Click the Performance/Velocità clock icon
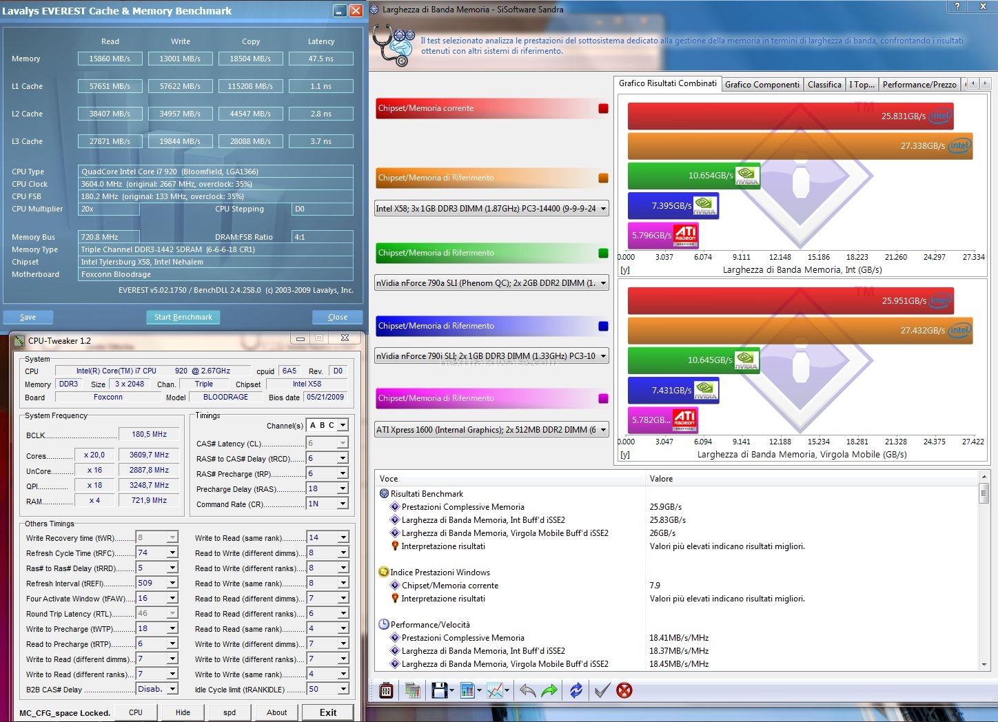The width and height of the screenshot is (998, 722). pyautogui.click(x=384, y=624)
